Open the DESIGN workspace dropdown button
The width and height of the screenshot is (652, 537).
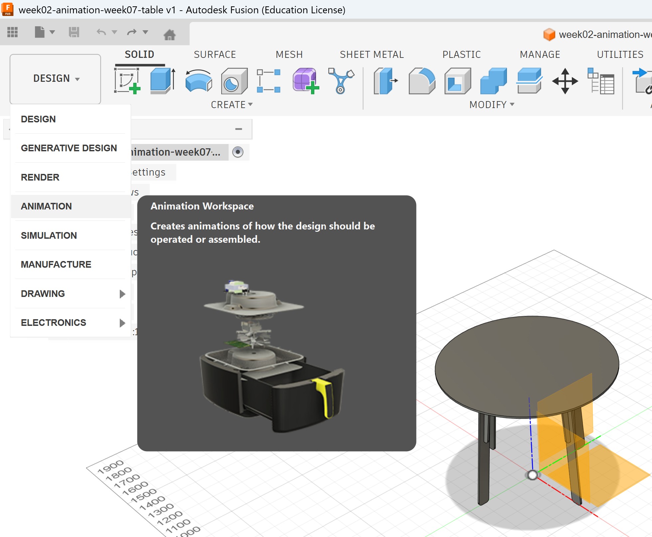(x=56, y=79)
